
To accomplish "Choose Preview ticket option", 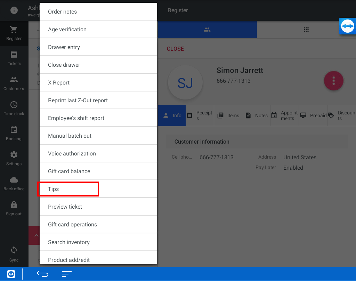I will click(x=98, y=207).
